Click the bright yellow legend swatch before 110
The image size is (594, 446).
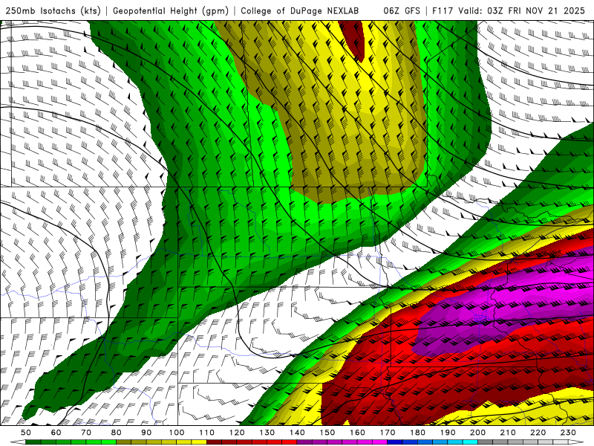pyautogui.click(x=199, y=442)
